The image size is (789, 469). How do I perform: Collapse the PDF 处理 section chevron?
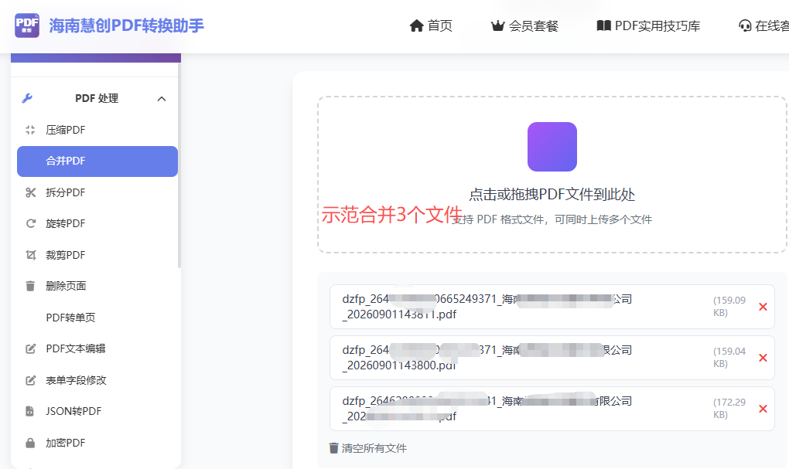[x=162, y=99]
